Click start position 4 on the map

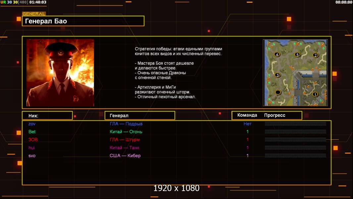point(277,54)
